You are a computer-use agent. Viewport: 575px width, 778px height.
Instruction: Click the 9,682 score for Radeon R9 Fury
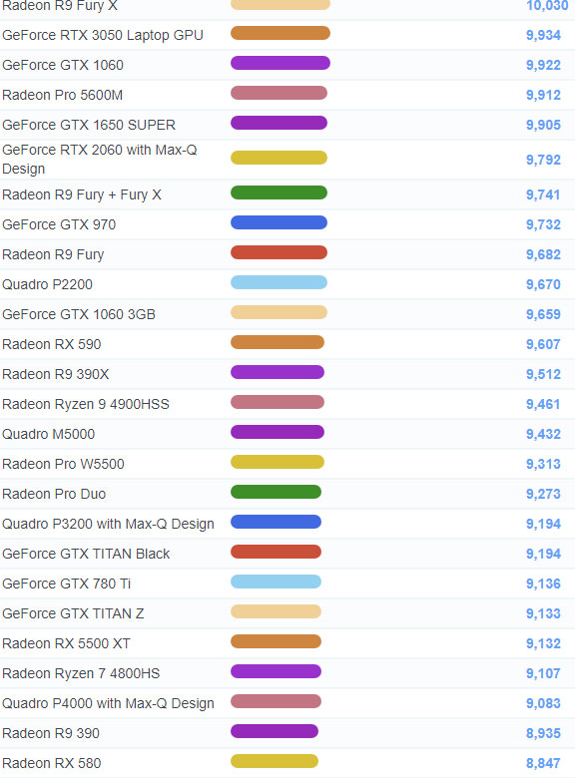pyautogui.click(x=543, y=254)
